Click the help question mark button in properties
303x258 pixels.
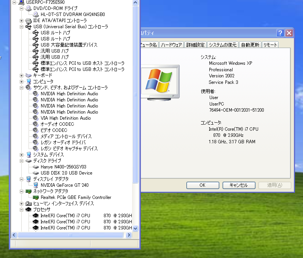(x=280, y=33)
